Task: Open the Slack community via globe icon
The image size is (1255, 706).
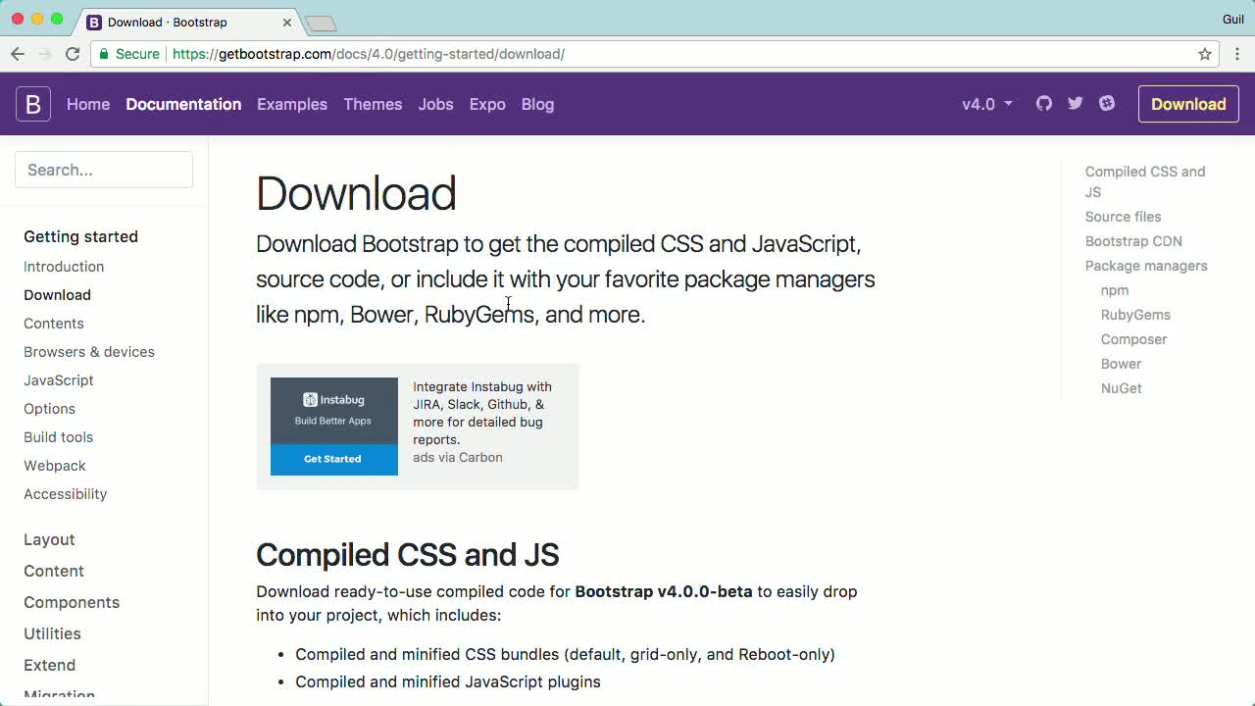Action: click(1107, 103)
